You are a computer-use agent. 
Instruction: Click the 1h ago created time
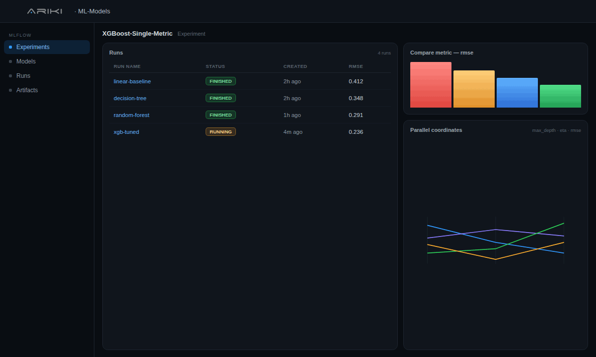pos(292,115)
